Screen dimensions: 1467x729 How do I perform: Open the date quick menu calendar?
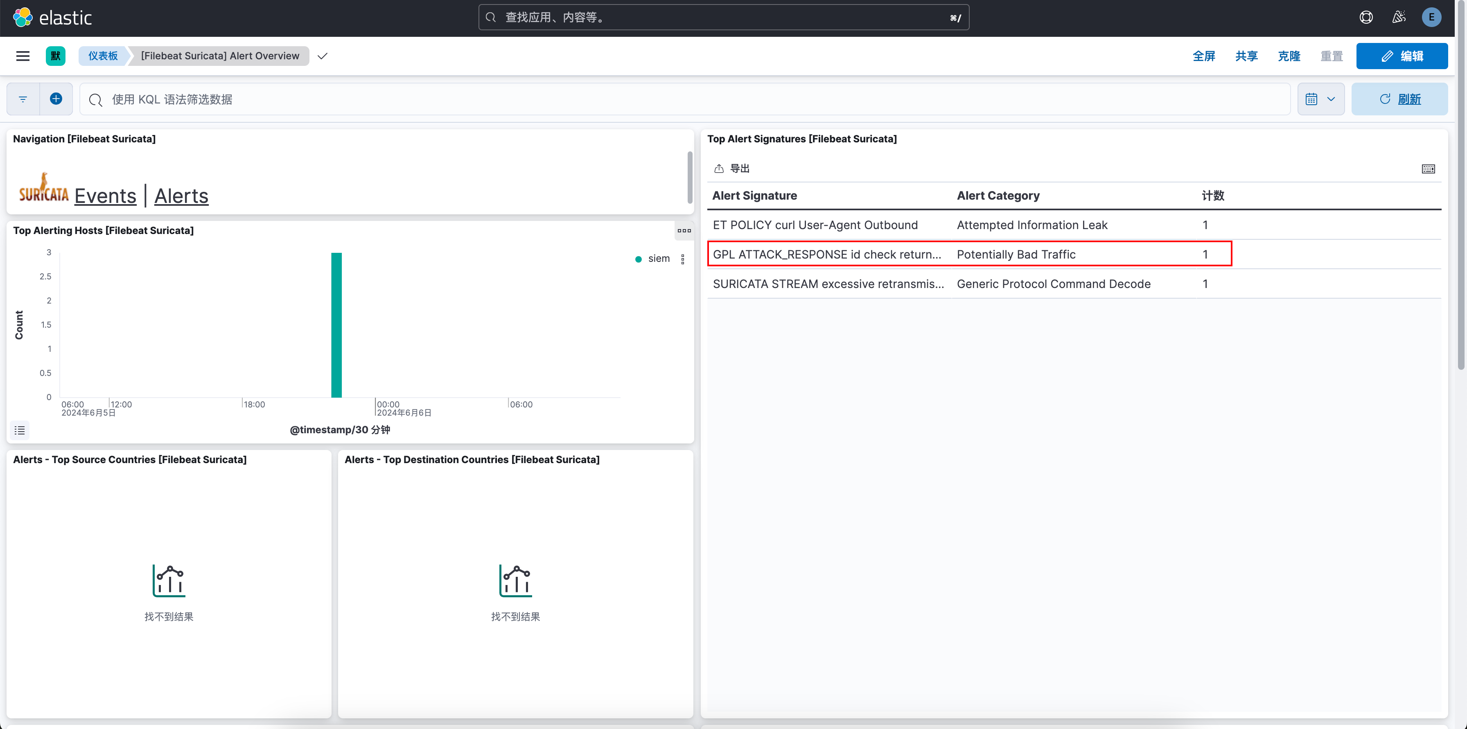point(1320,99)
